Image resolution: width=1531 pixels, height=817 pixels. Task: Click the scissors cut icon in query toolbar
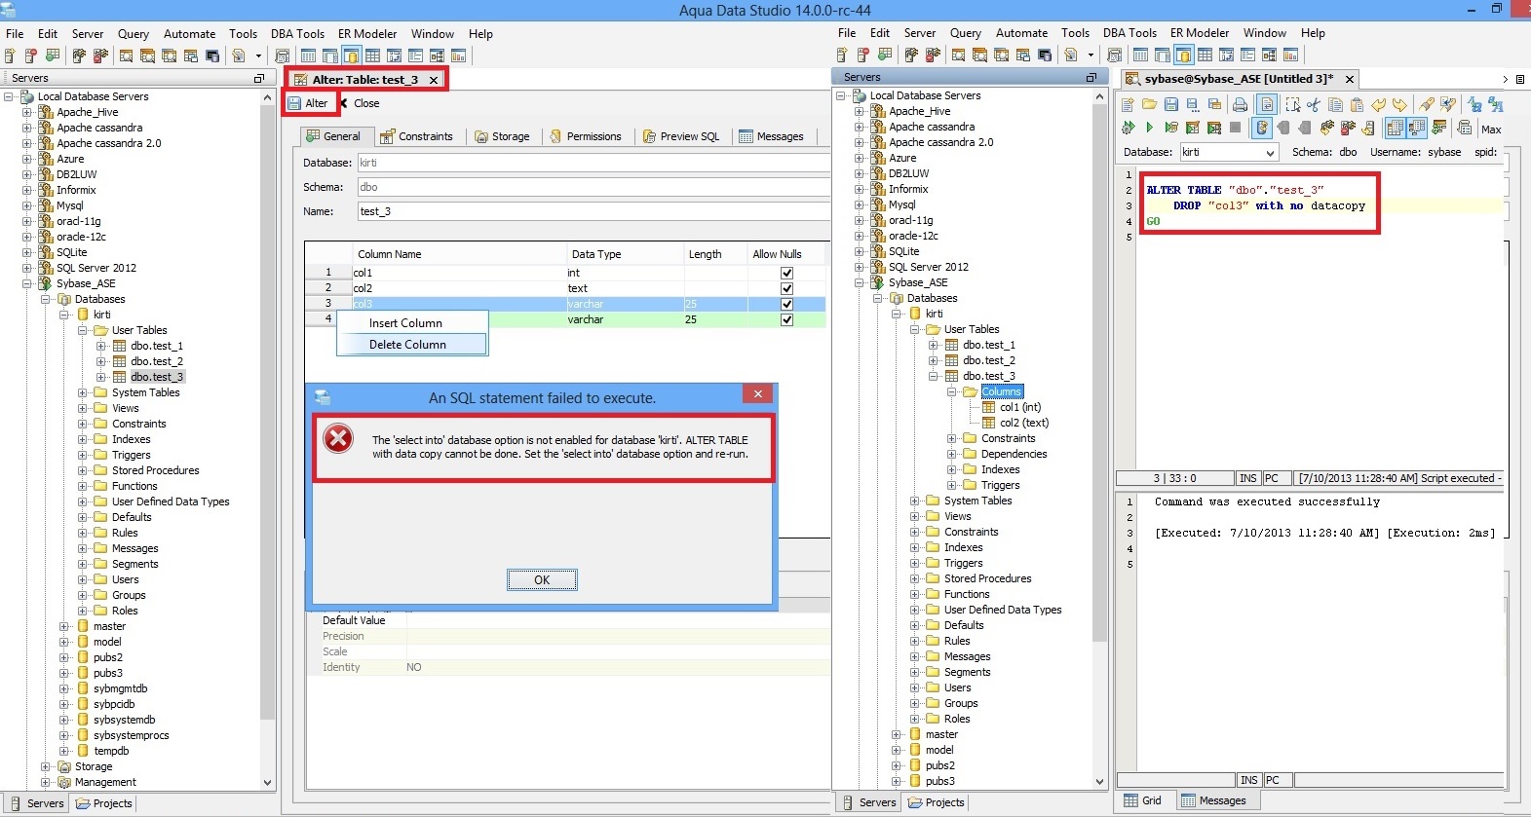1314,104
